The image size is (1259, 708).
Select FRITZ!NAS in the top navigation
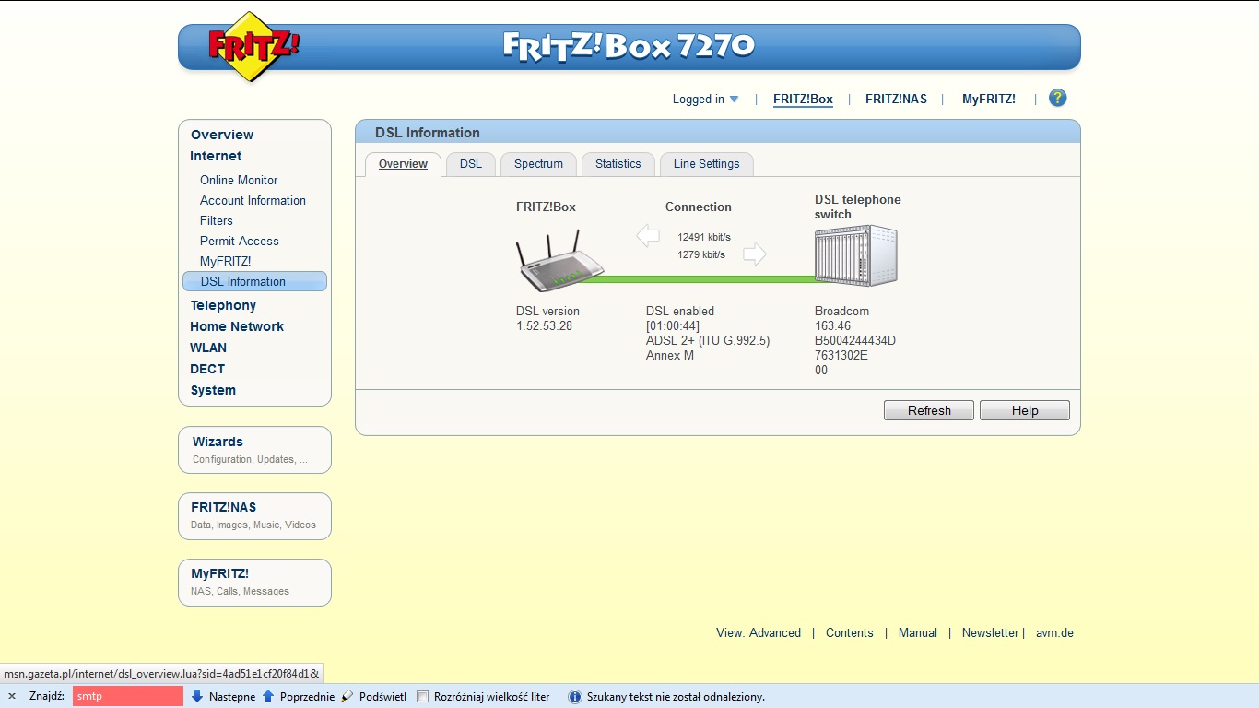[896, 100]
